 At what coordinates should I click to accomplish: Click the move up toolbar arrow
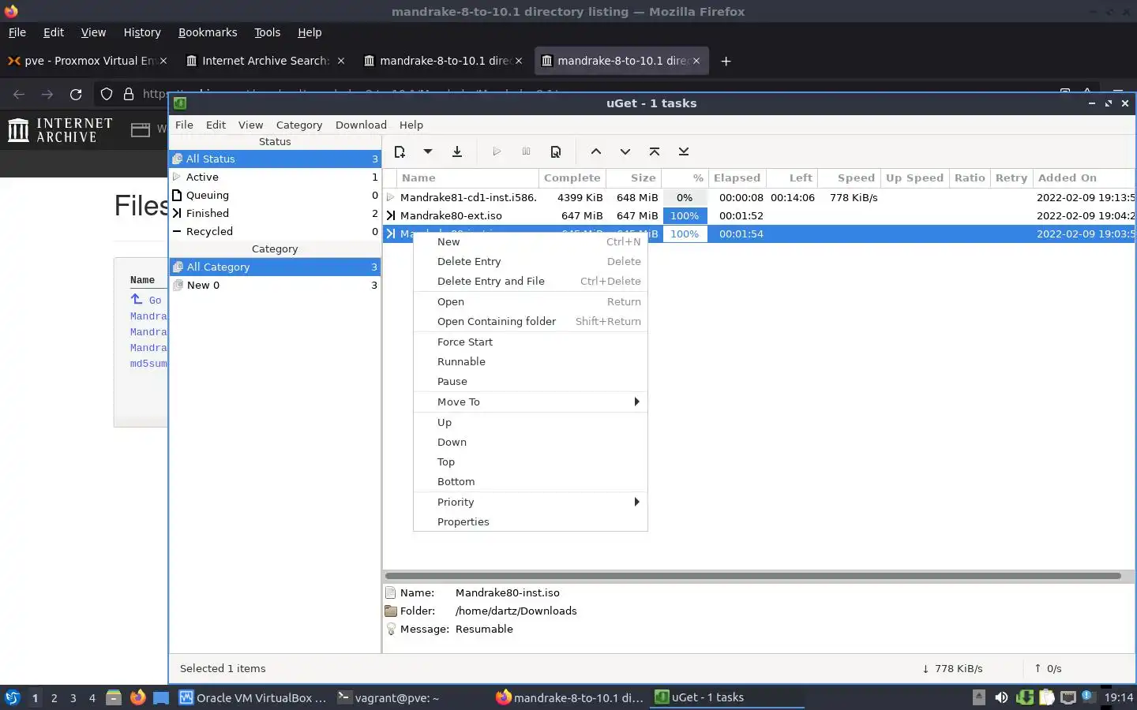596,151
